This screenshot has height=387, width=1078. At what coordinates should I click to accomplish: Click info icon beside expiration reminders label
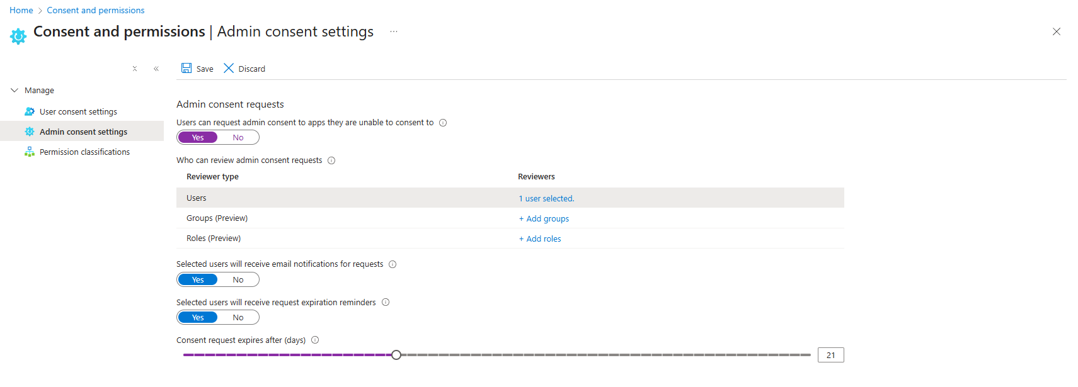coord(386,303)
